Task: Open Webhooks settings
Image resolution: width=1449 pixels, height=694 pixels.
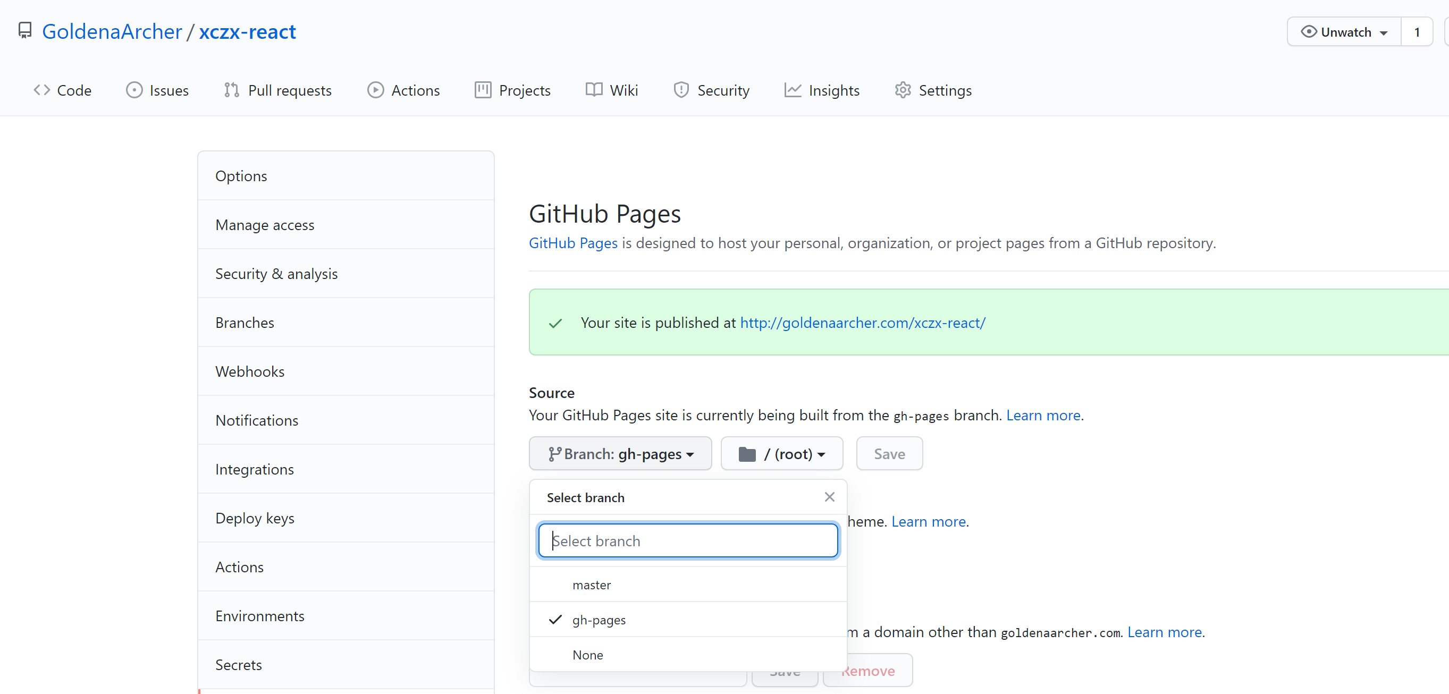Action: click(346, 371)
